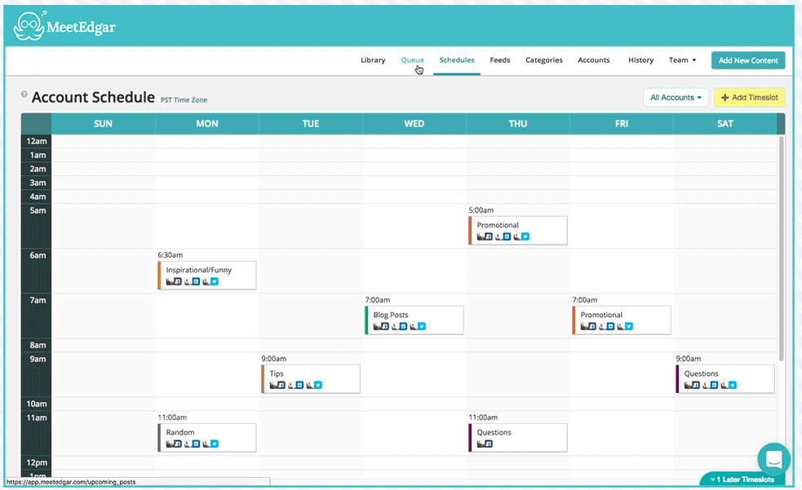Screen dimensions: 802x490
Task: Open the All Accounts filter dropdown
Action: tap(676, 98)
